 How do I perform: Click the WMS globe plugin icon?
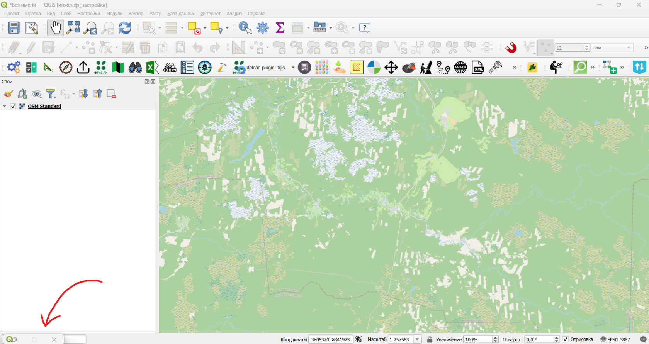click(x=460, y=68)
